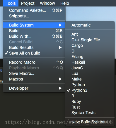This screenshot has width=116, height=128.
Task: Open the Project menu
Action: click(28, 3)
